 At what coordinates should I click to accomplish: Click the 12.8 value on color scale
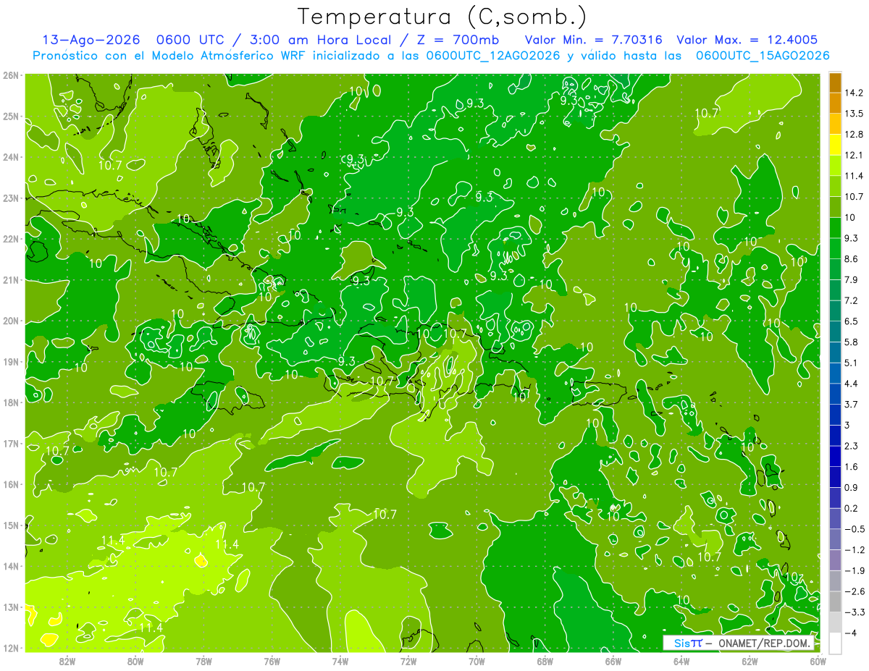click(855, 135)
